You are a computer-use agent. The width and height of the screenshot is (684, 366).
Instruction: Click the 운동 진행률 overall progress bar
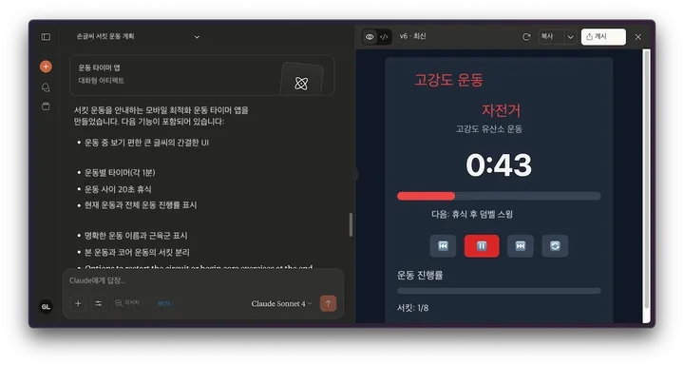click(x=499, y=291)
